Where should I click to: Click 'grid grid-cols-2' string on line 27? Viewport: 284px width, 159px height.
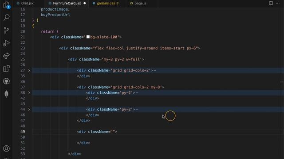pyautogui.click(x=130, y=71)
